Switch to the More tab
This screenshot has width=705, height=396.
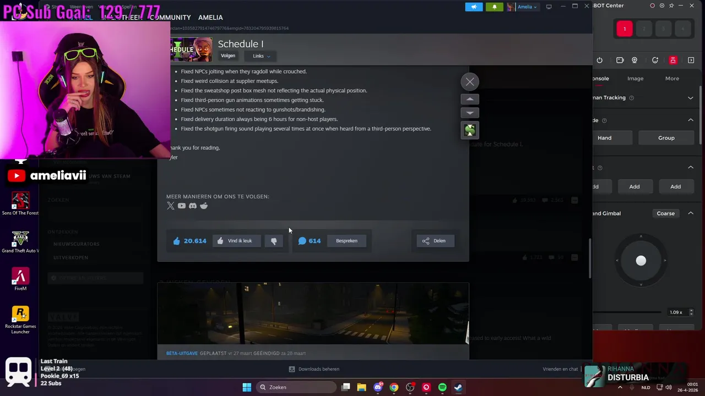click(672, 79)
